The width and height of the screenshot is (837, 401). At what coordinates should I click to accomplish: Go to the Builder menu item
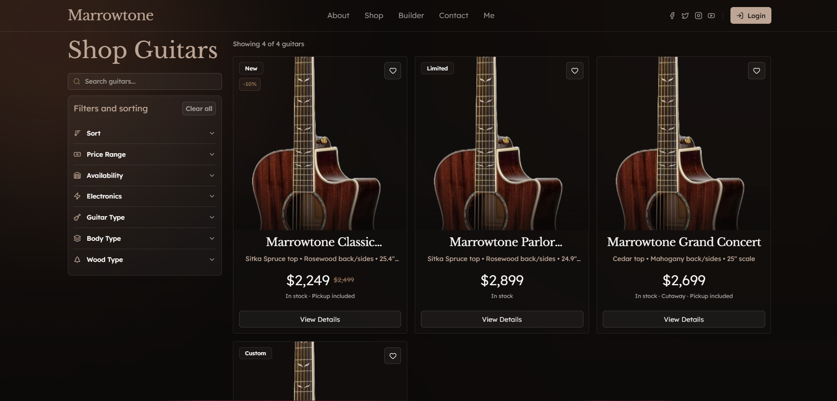411,15
